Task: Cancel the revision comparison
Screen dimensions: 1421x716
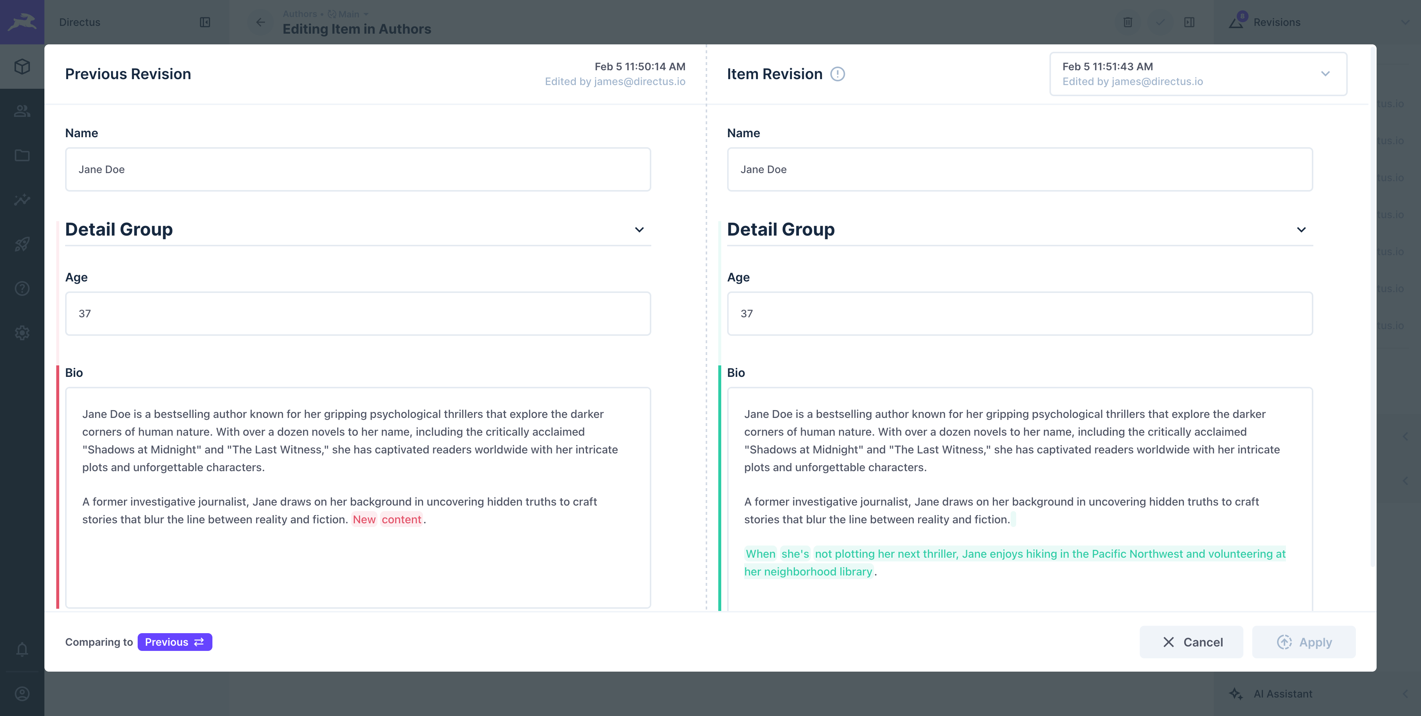Action: pos(1192,642)
